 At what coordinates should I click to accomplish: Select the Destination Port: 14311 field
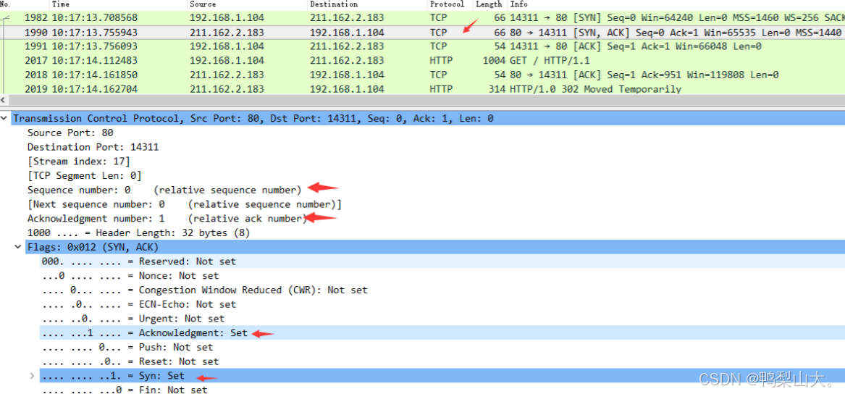93,147
